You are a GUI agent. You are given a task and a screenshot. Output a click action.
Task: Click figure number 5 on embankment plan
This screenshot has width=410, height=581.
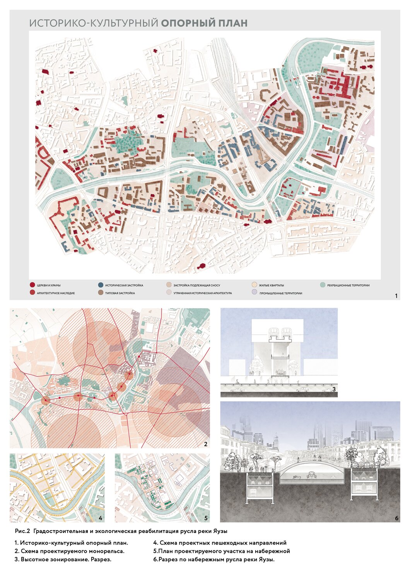tap(206, 518)
